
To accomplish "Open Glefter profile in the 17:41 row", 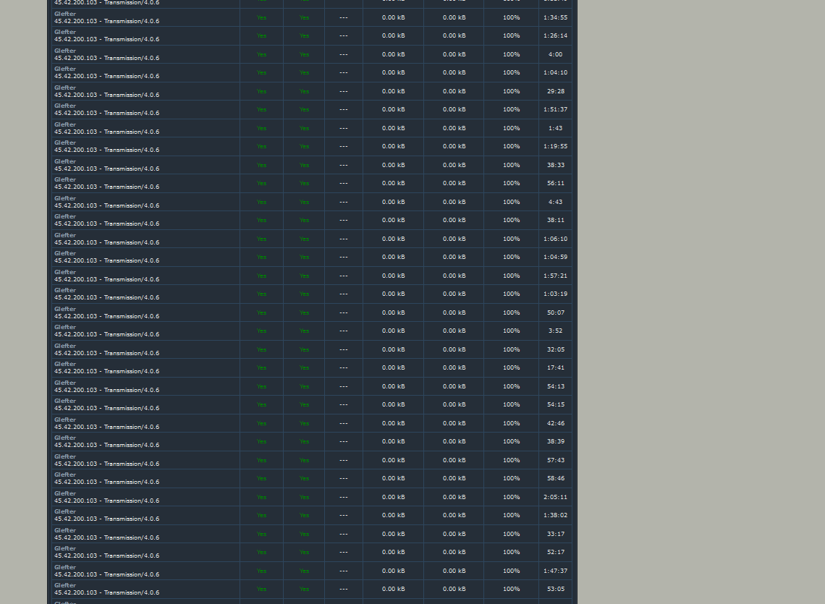I will point(65,364).
